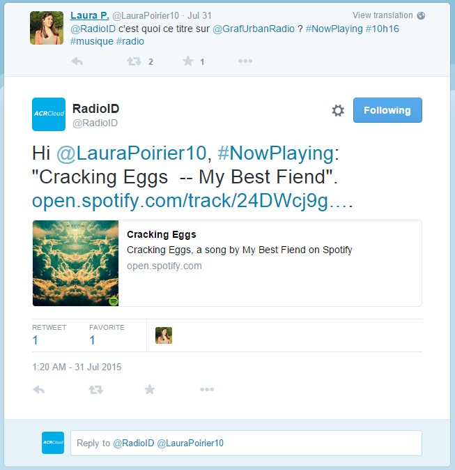Click the #NowPlaying hashtag in RadioID's tweet
455x470 pixels.
[x=275, y=153]
